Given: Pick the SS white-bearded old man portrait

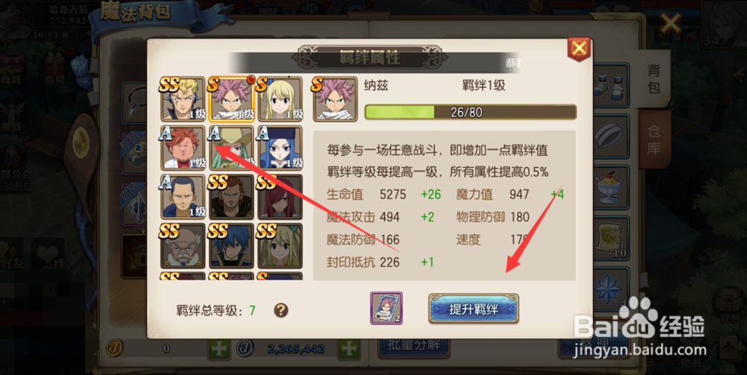Looking at the screenshot, I should (x=184, y=245).
